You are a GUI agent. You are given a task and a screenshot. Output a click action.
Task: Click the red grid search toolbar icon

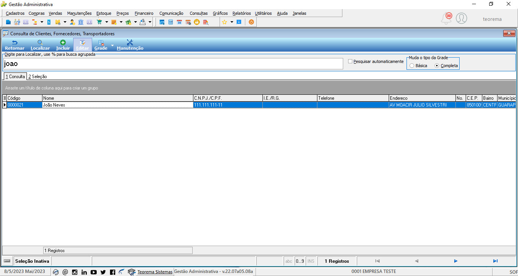tap(206, 22)
